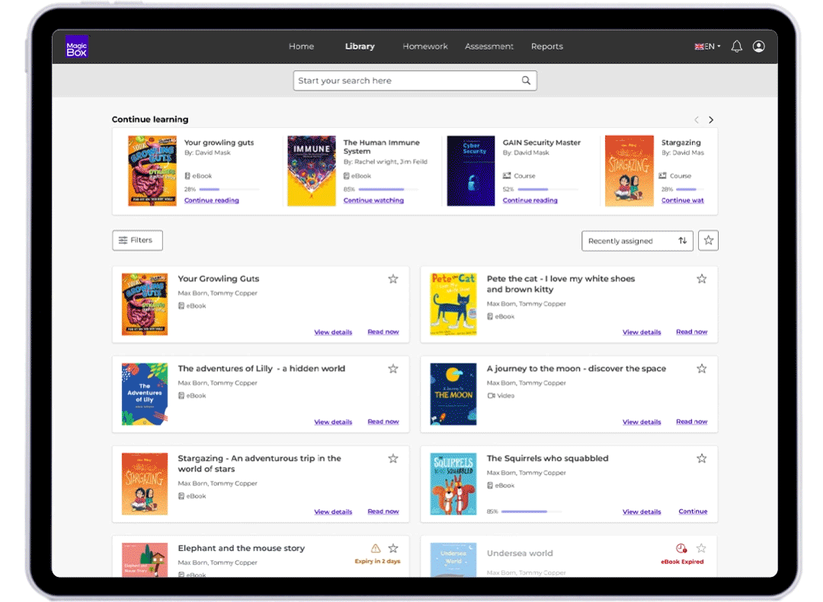The image size is (823, 602).
Task: View details of Your Growling Guts
Action: (x=333, y=332)
